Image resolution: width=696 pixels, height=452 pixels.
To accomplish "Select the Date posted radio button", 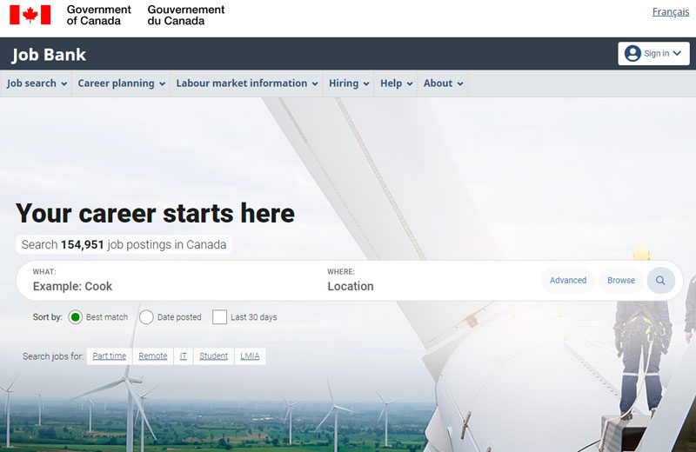I will coord(146,317).
